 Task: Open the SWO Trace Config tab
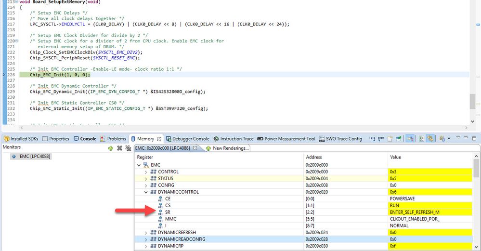click(x=340, y=139)
